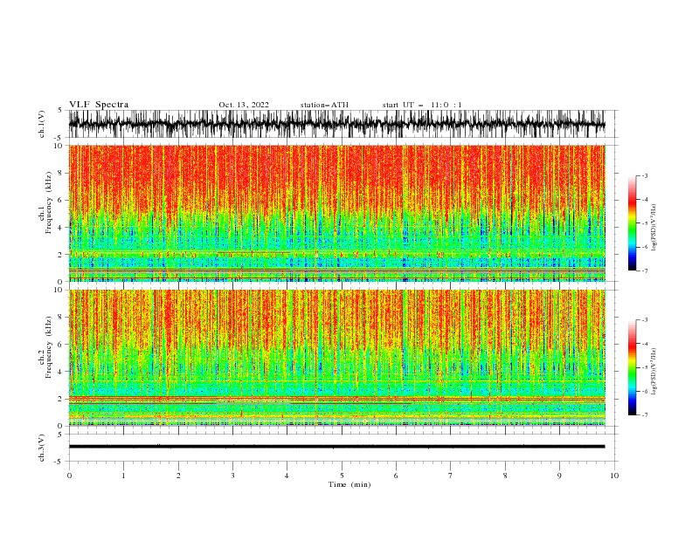This screenshot has width=692, height=534.
Task: Click the ch.1 "Frequency (kHz)" axis label
Action: click(49, 202)
